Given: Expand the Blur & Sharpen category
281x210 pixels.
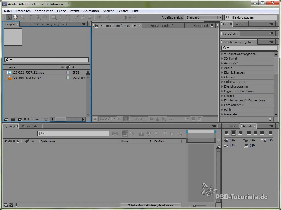Looking at the screenshot, I should coord(222,72).
